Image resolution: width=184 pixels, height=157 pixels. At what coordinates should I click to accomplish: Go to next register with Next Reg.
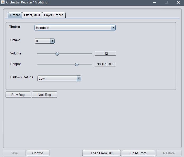click(45, 95)
